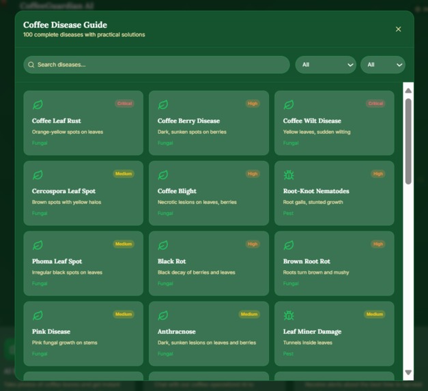
Task: Click the leaf icon on Coffee Berry Disease card
Action: 163,104
